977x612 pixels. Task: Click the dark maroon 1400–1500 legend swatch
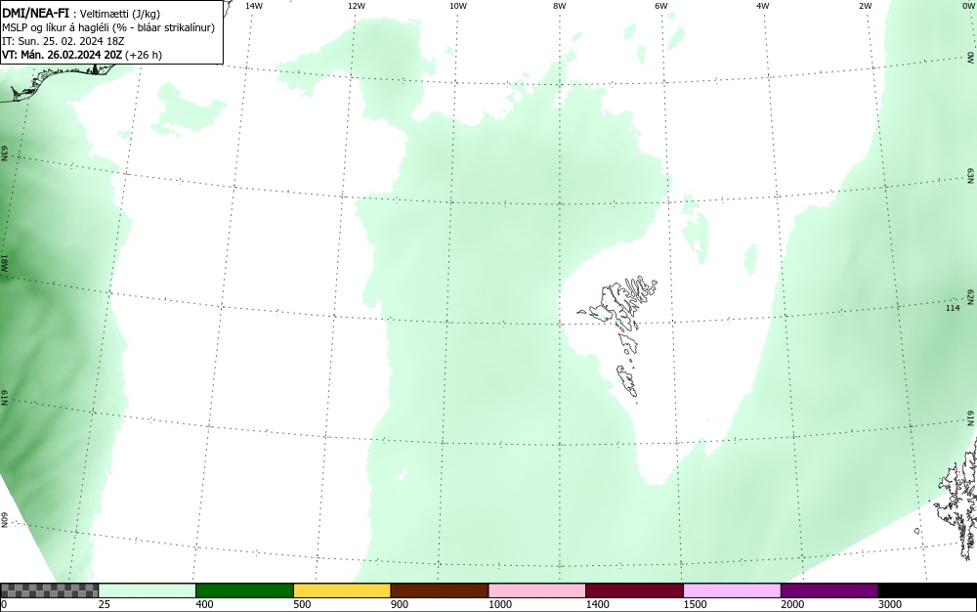click(x=634, y=590)
